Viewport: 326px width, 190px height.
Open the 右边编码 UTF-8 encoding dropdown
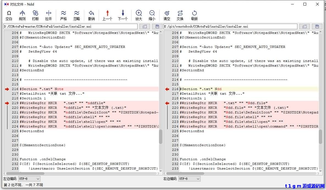[189, 179]
